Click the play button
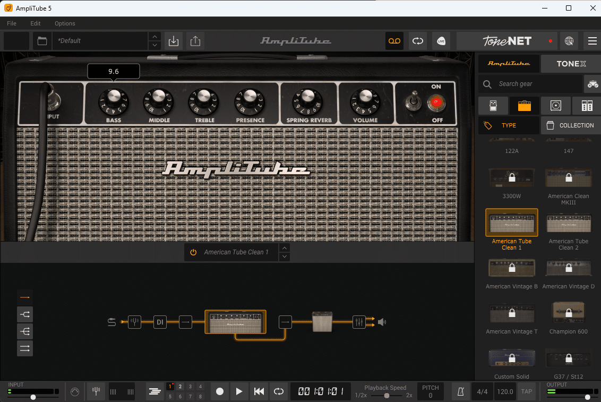Viewport: 601px width, 402px height. point(239,392)
